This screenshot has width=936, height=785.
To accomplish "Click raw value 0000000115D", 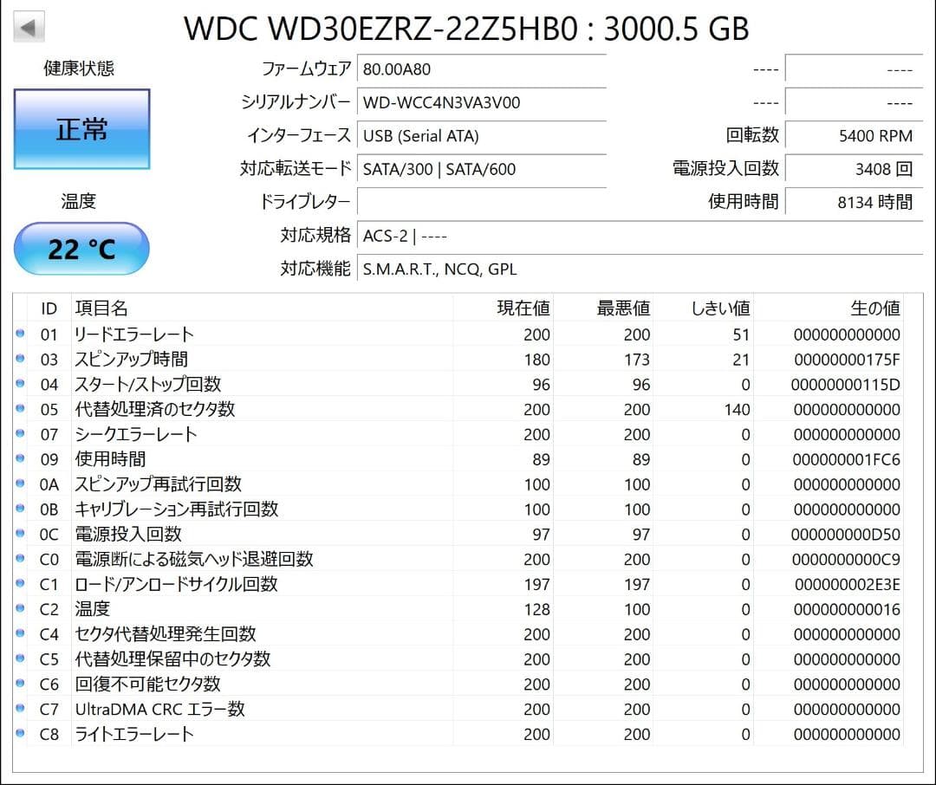I will click(846, 385).
